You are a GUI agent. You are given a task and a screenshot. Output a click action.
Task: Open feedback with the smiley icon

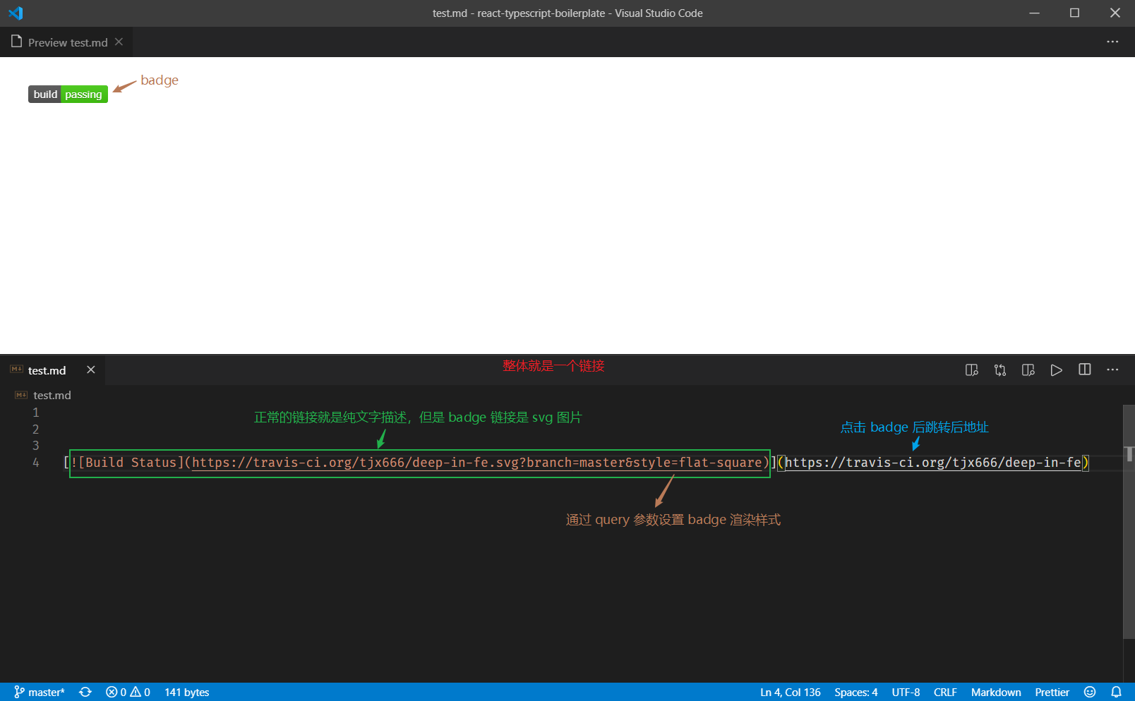click(x=1090, y=693)
